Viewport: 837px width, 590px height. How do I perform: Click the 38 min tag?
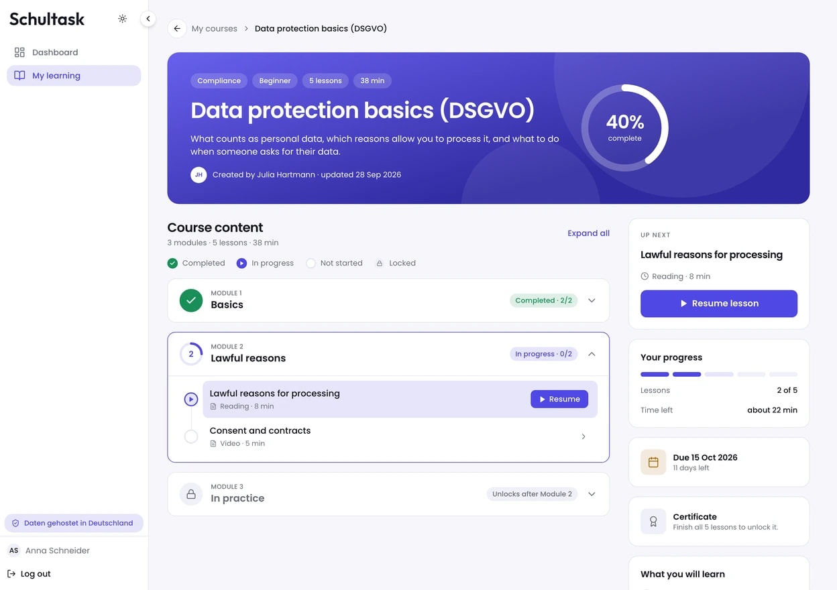[x=372, y=80]
